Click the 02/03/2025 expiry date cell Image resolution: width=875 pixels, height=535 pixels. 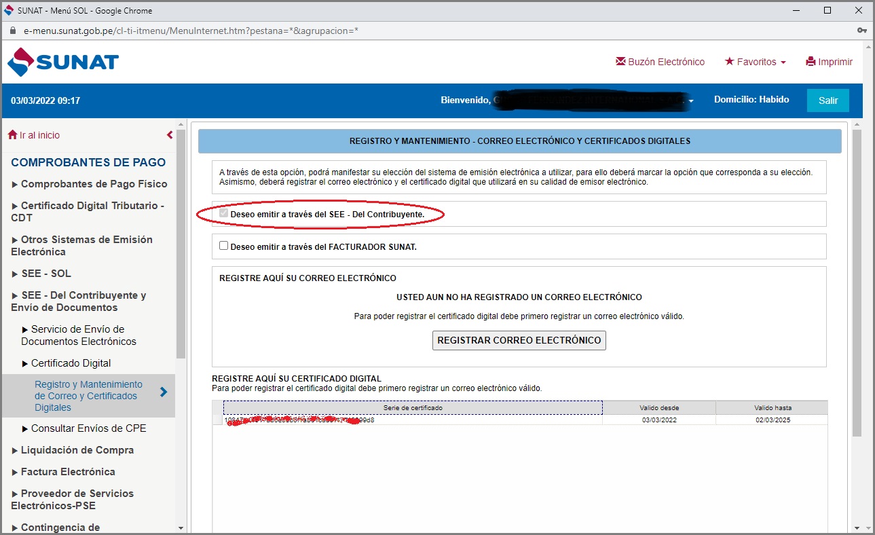772,420
